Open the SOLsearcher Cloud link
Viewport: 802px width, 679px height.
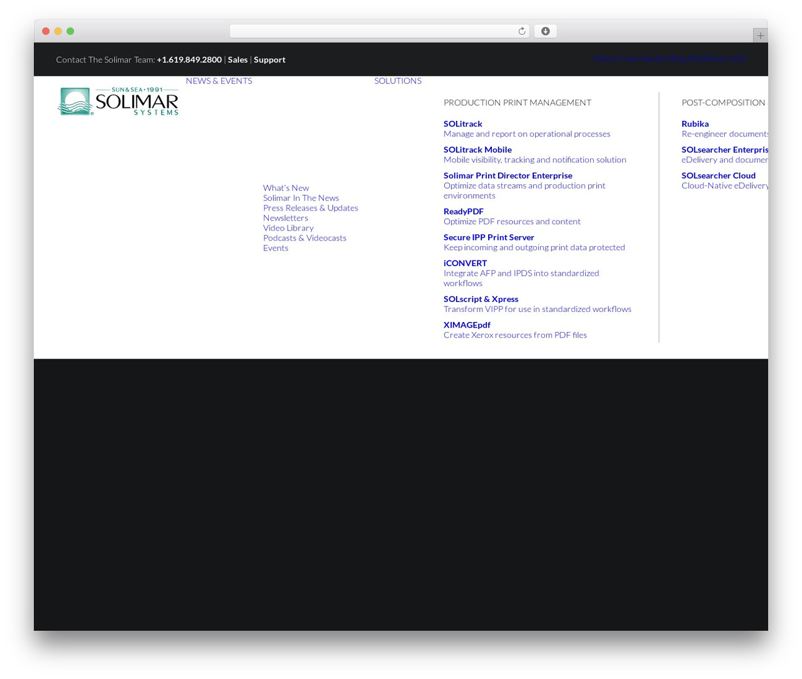[x=719, y=175]
